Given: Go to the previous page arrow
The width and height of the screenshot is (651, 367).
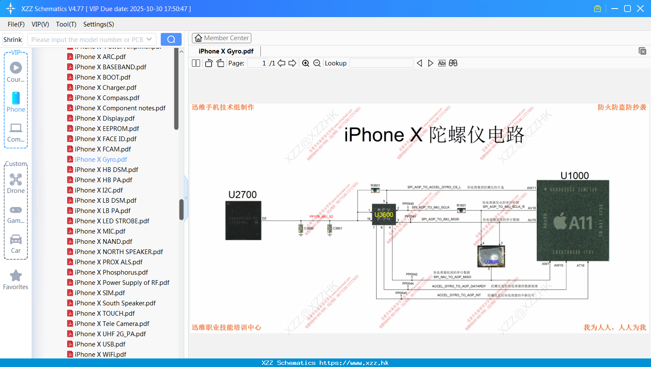Looking at the screenshot, I should click(281, 63).
